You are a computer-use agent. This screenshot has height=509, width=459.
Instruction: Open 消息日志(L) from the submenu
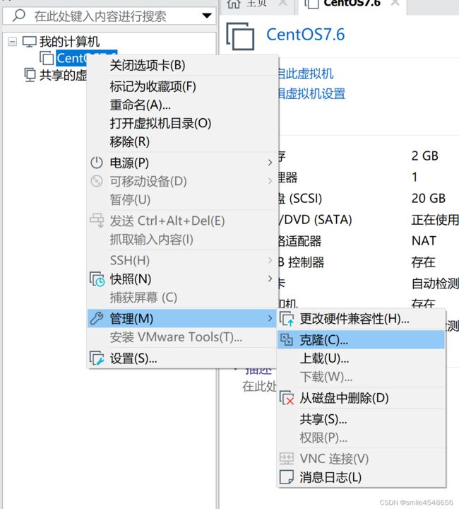click(361, 477)
